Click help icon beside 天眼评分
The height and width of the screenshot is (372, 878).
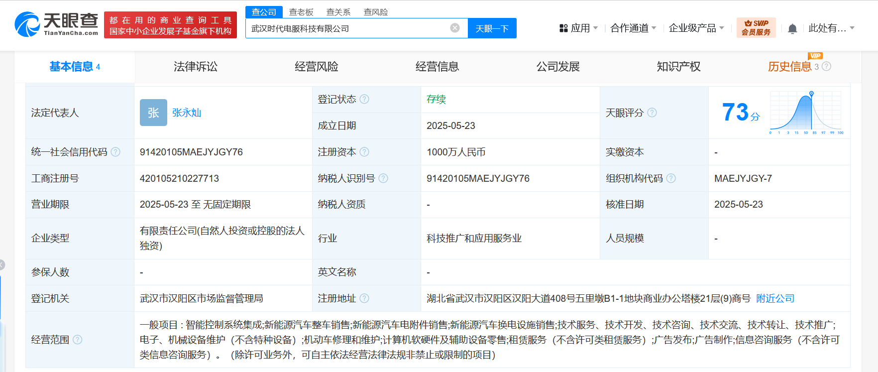pyautogui.click(x=652, y=113)
